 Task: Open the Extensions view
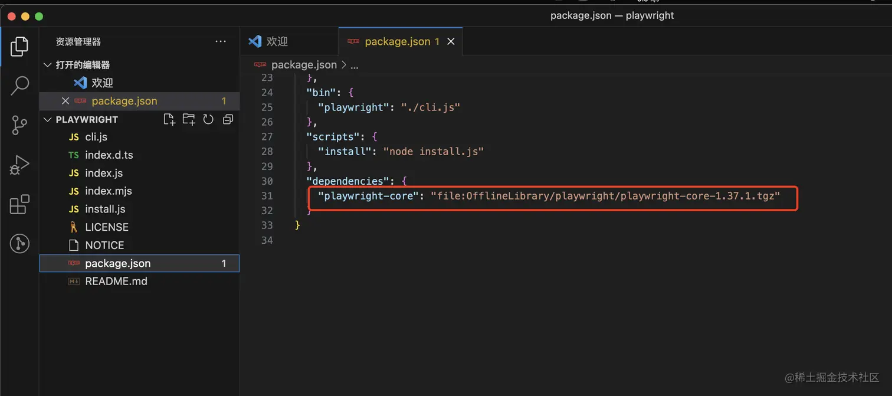click(x=19, y=204)
